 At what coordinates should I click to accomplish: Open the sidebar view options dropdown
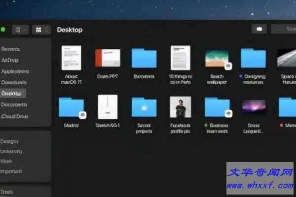pyautogui.click(x=21, y=30)
